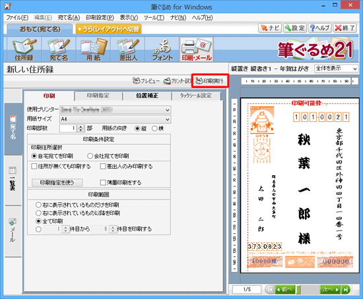This screenshot has width=363, height=299.
Task: Click 印刷実行 to execute printing
Action: (210, 81)
